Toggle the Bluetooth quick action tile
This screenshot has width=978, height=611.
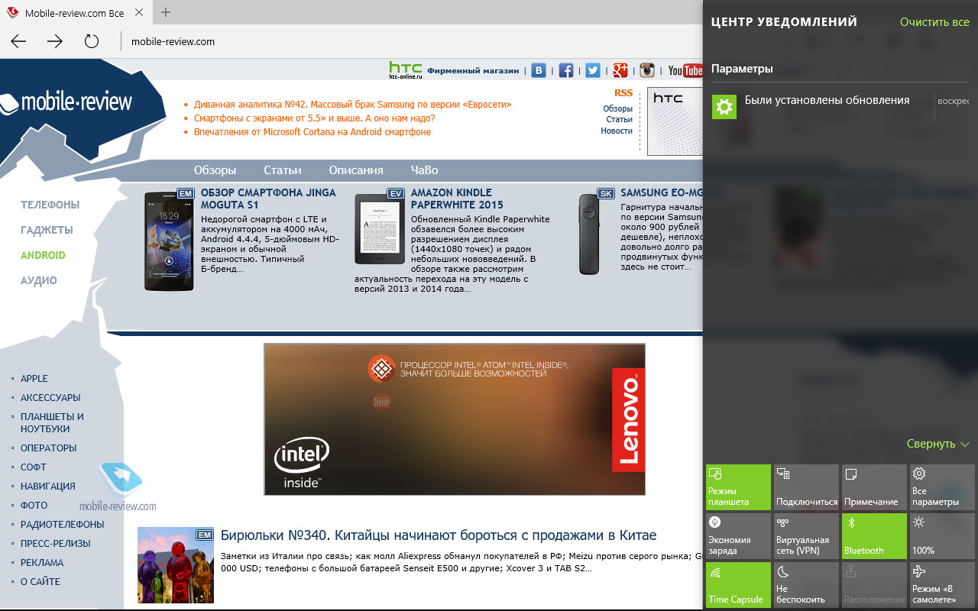[x=874, y=536]
